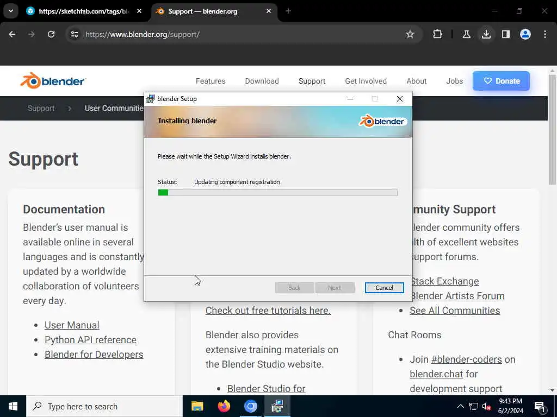
Task: Open the blender.chat link
Action: (x=436, y=374)
